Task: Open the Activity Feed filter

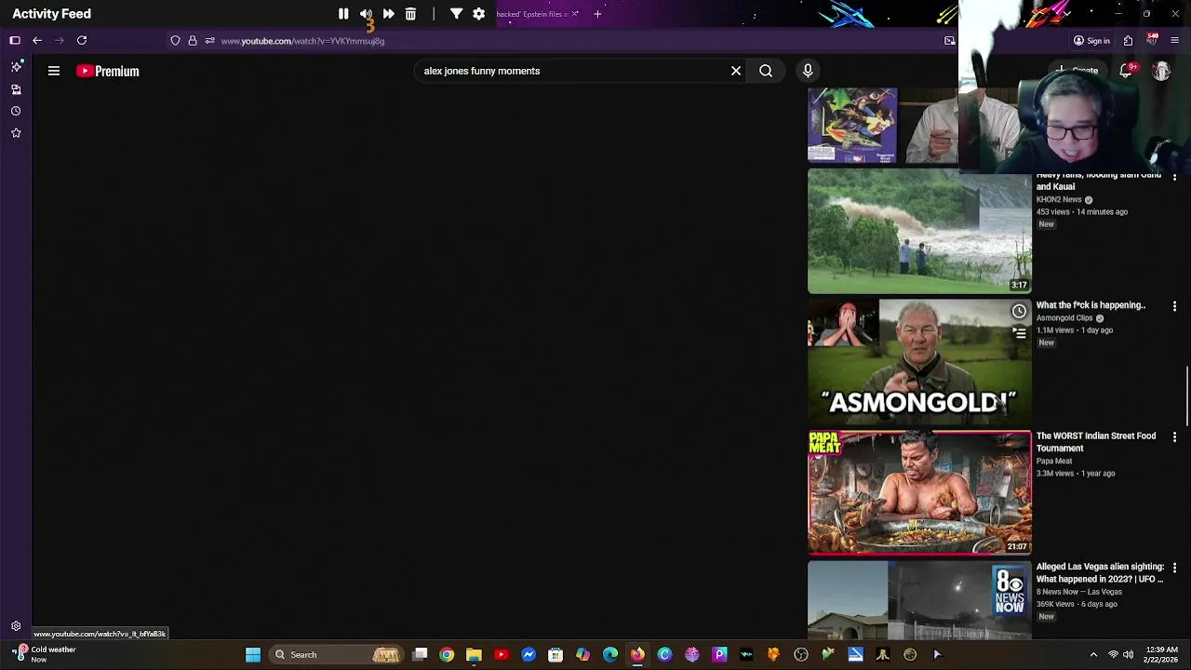Action: tap(456, 14)
